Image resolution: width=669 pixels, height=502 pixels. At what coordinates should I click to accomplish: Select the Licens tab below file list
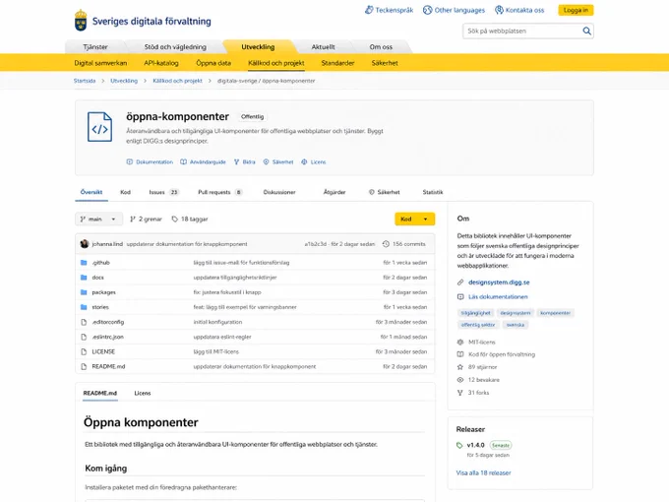143,393
